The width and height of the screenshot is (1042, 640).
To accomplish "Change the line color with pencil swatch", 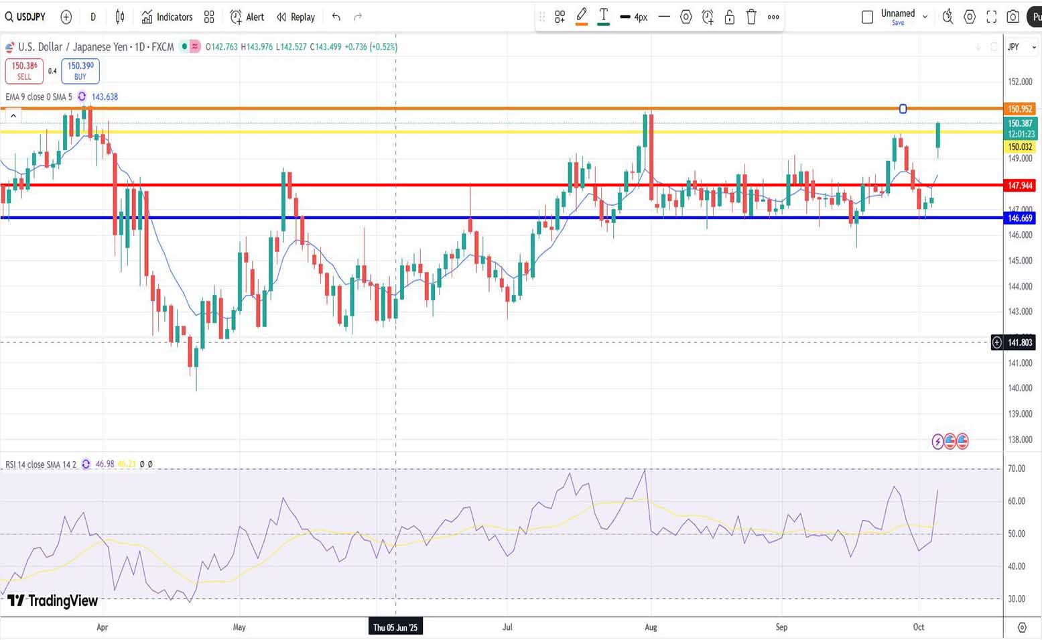I will [x=582, y=16].
